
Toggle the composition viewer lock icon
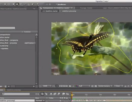coord(41,8)
